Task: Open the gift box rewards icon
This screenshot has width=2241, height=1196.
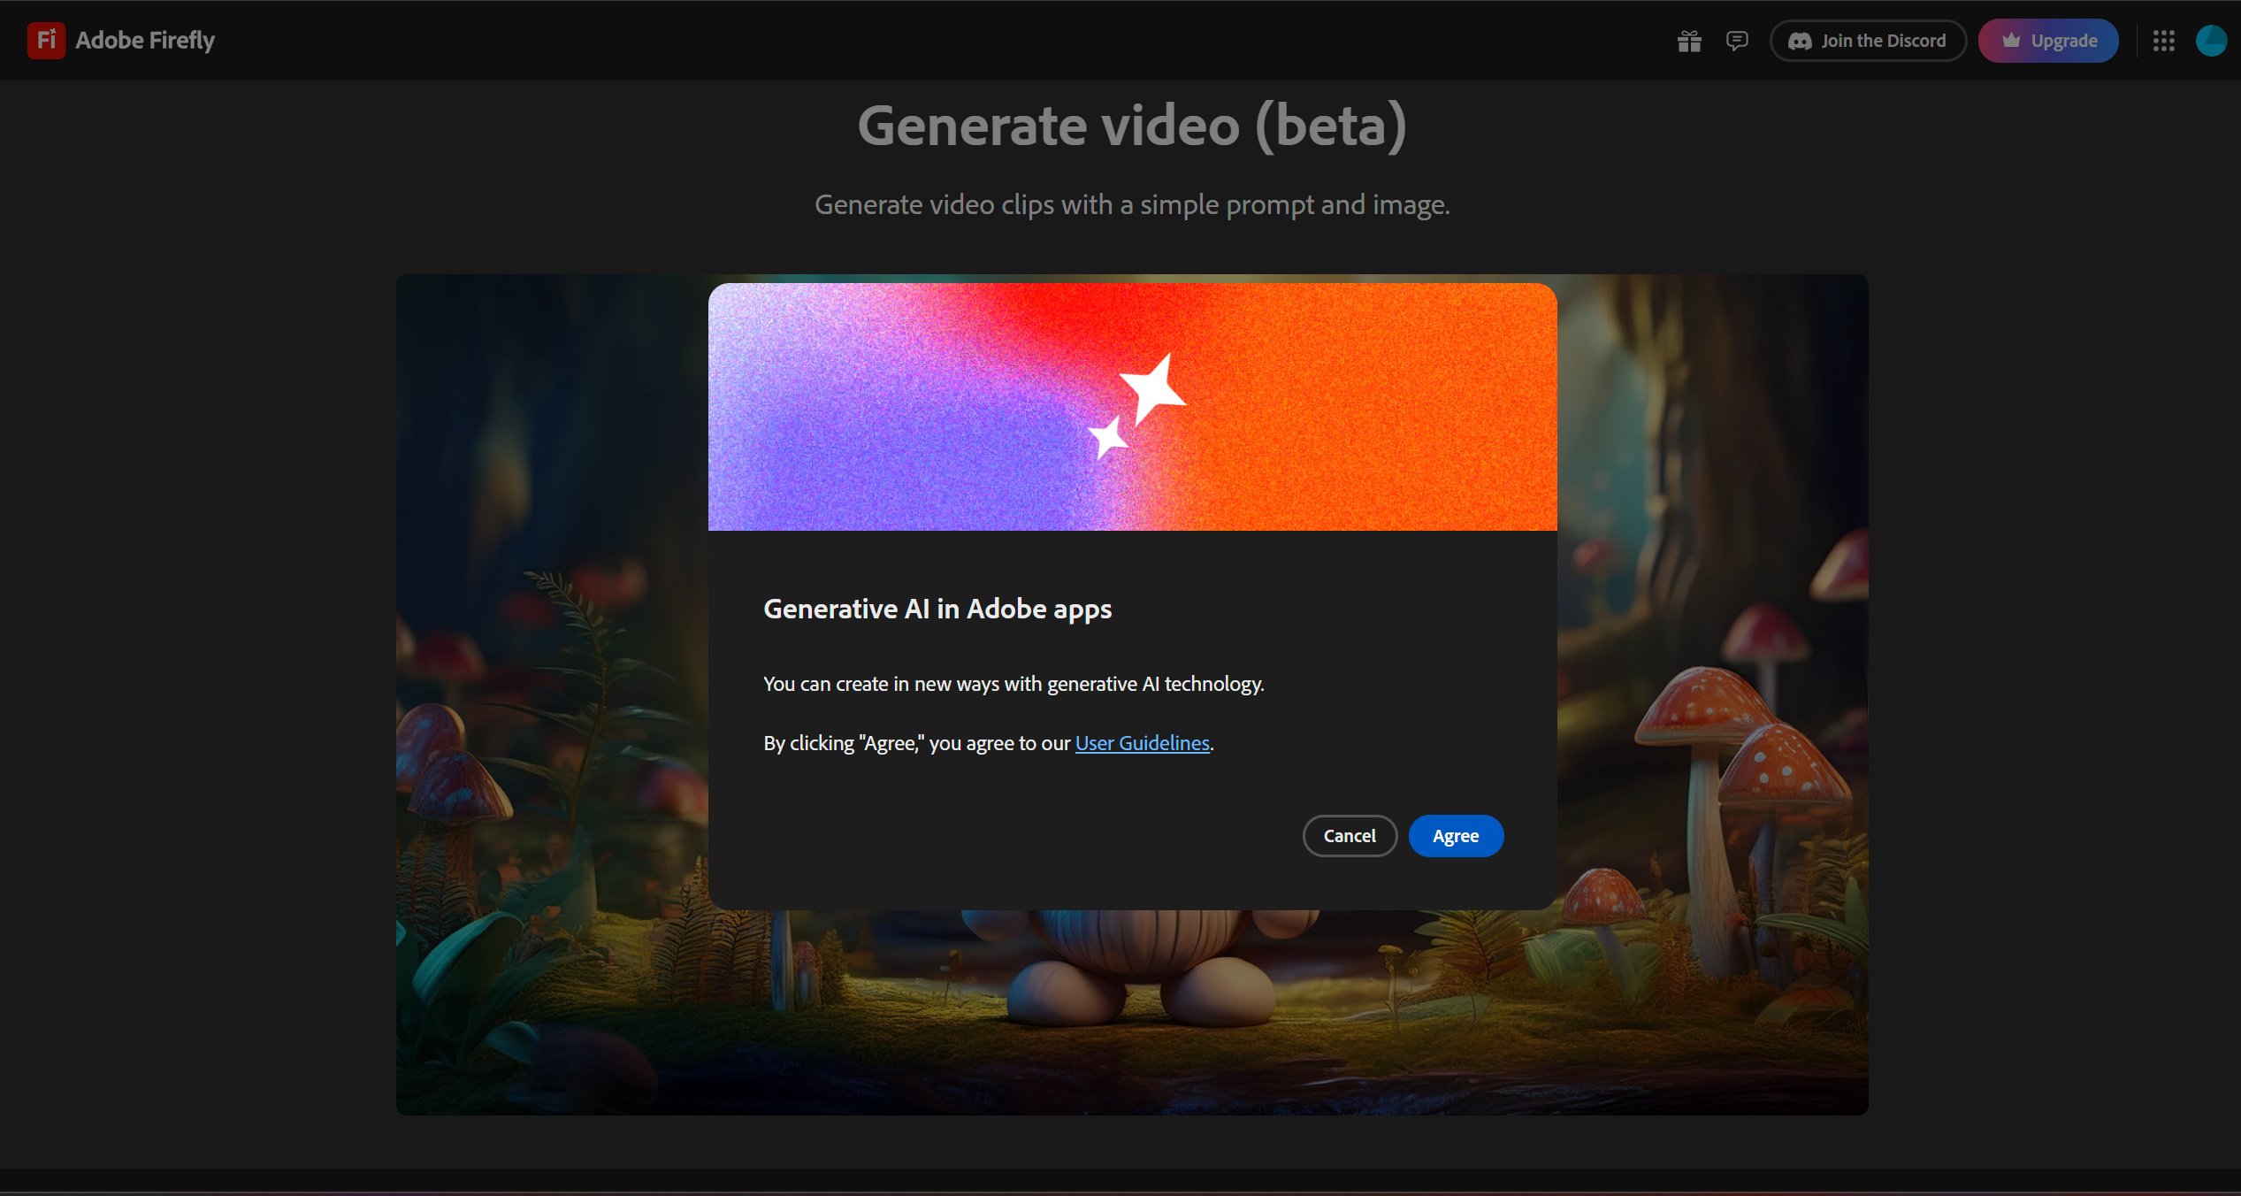Action: click(1689, 41)
